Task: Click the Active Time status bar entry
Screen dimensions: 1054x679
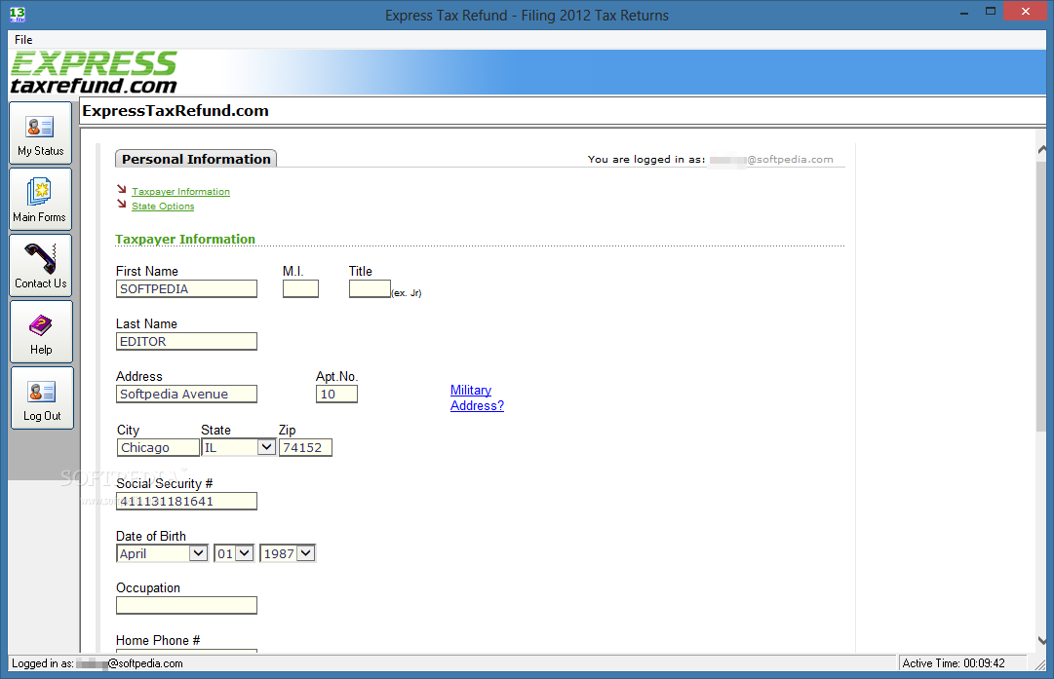Action: [x=954, y=662]
